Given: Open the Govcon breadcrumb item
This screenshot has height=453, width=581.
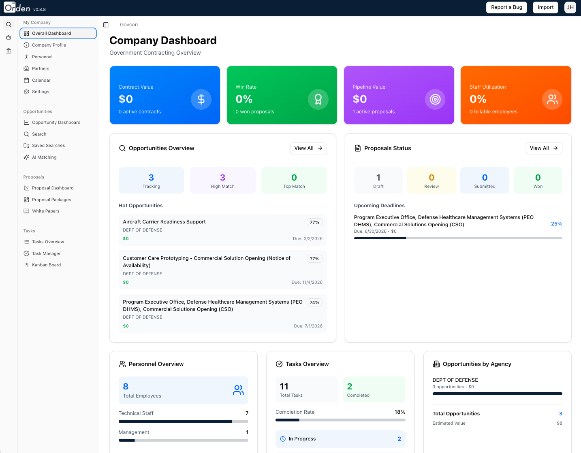Looking at the screenshot, I should click(x=128, y=25).
